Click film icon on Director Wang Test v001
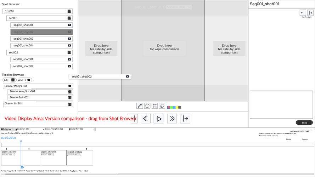 pyautogui.click(x=70, y=92)
